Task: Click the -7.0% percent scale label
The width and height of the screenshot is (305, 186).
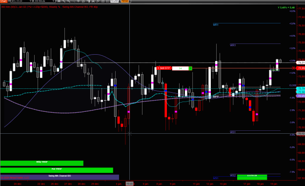Action: (292, 172)
